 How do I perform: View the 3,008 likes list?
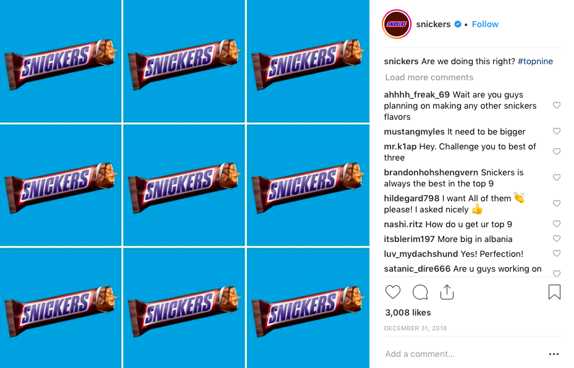408,312
